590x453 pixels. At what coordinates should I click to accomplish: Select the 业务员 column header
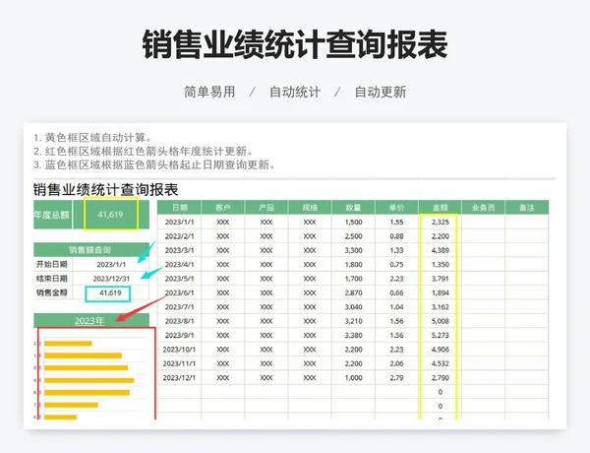[x=483, y=207]
